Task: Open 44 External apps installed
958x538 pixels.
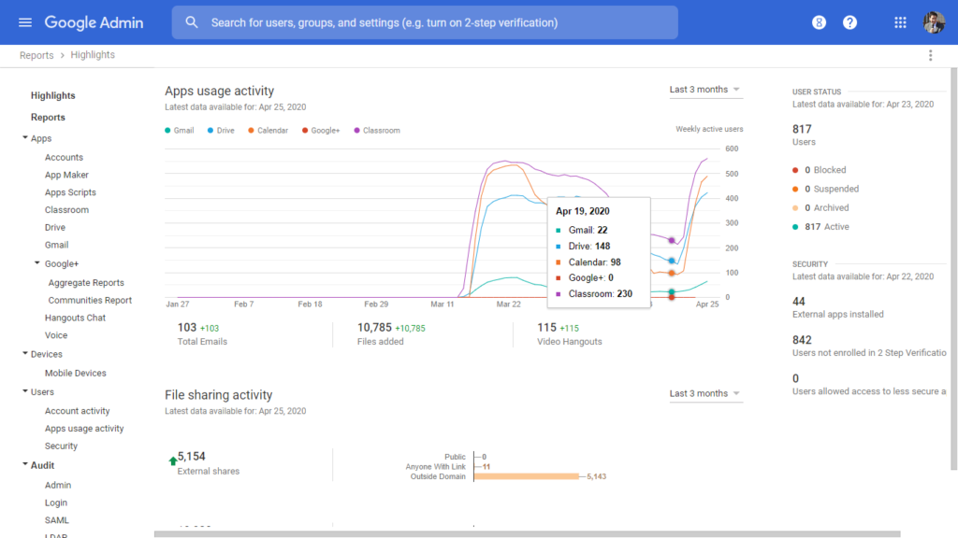Action: [837, 307]
